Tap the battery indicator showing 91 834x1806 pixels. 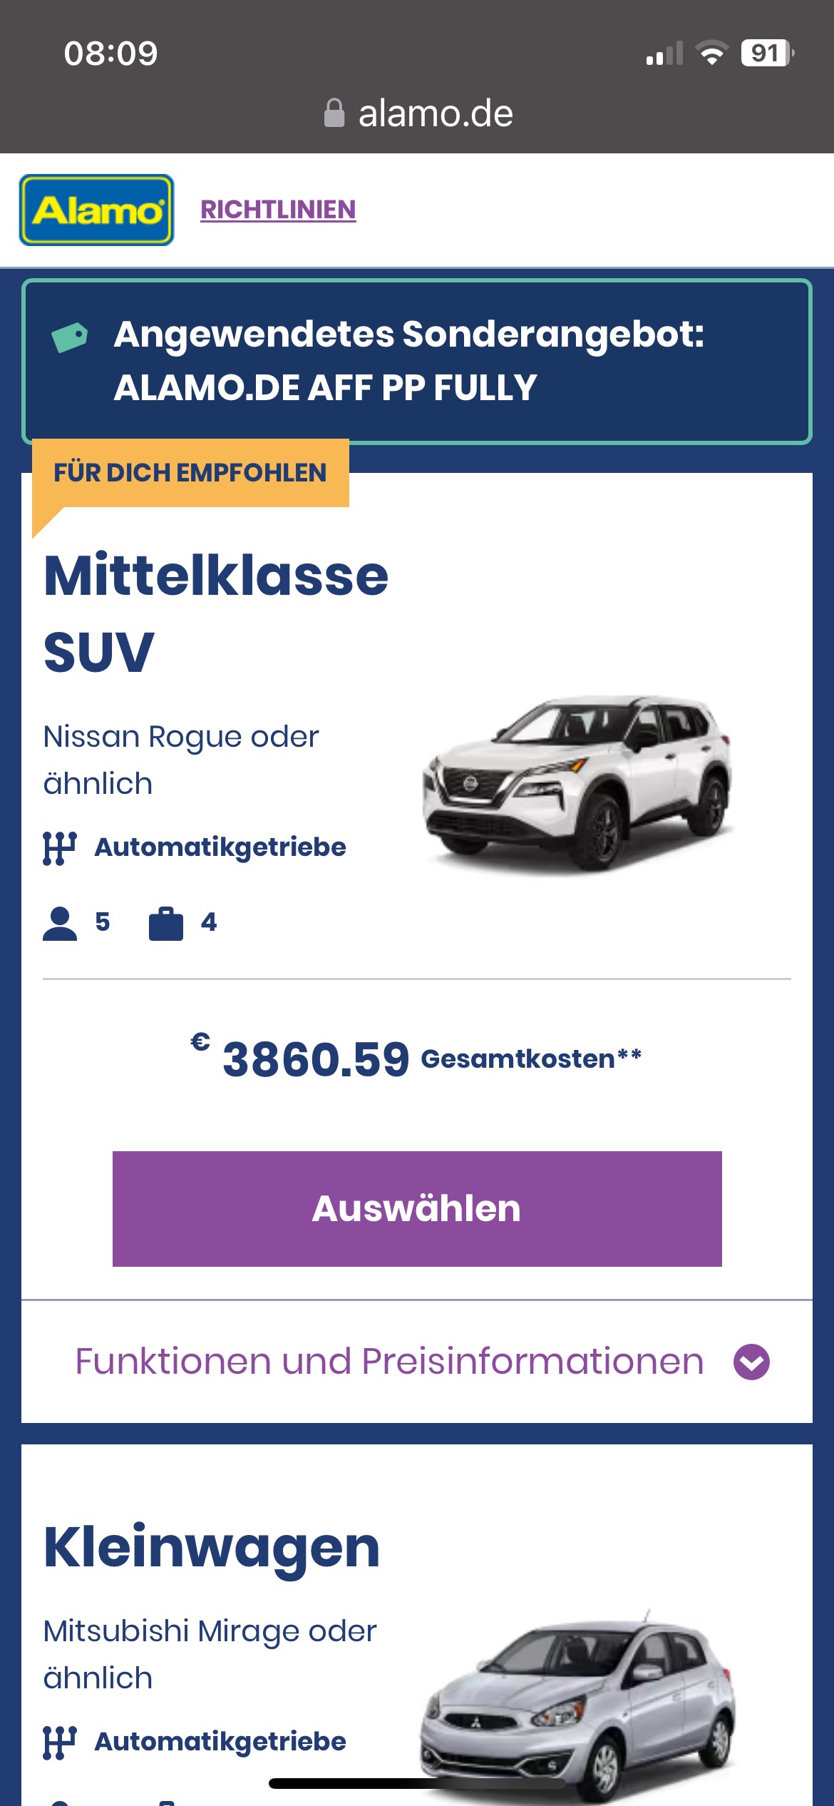tap(768, 53)
